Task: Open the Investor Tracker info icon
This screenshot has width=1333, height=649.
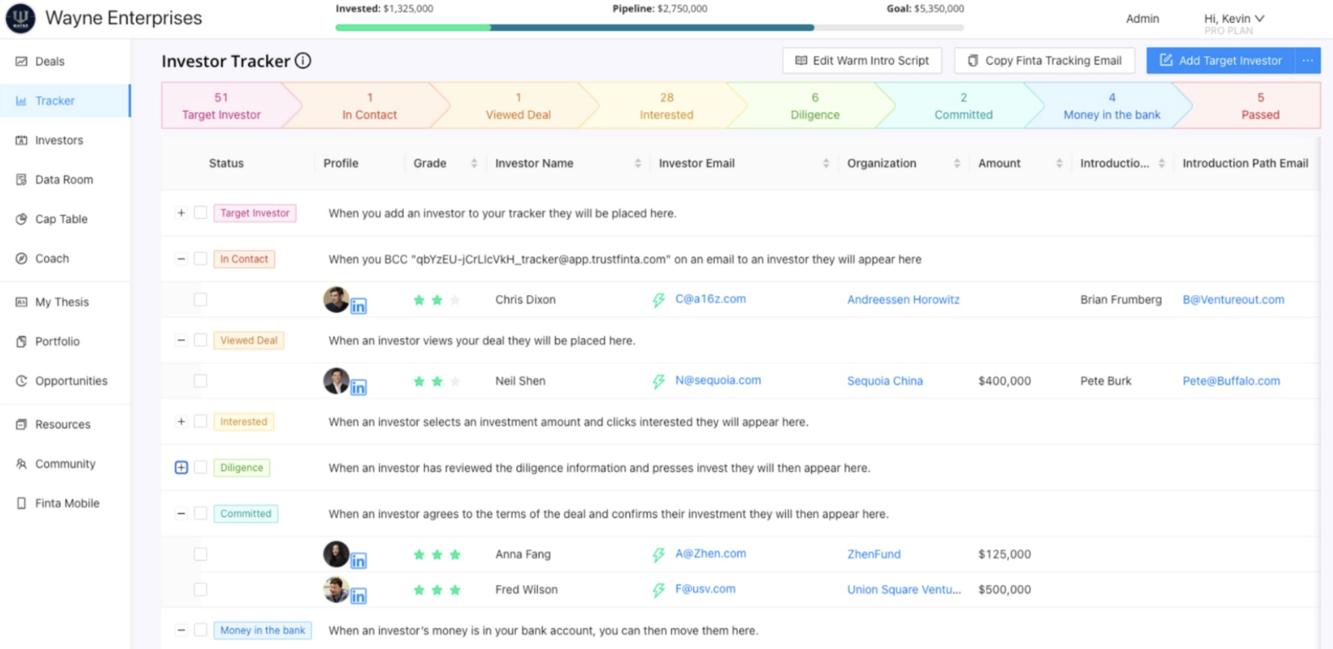Action: (x=303, y=61)
